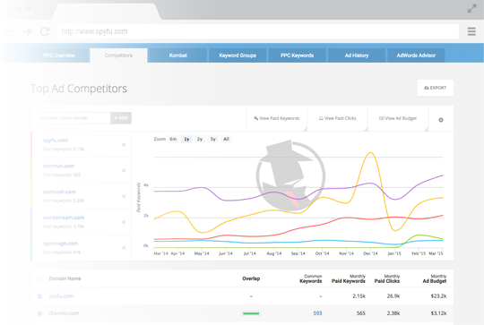This screenshot has width=484, height=325.
Task: Click the Compare custom domain field
Action: pos(74,118)
